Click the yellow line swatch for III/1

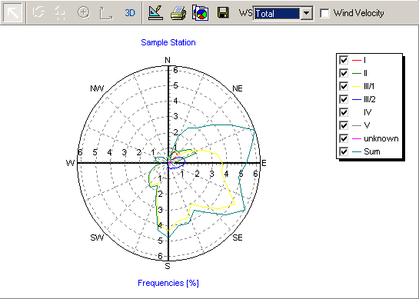click(357, 87)
